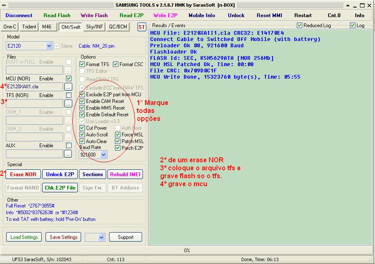Toggle Exclude E2P part from MCU

coord(82,95)
